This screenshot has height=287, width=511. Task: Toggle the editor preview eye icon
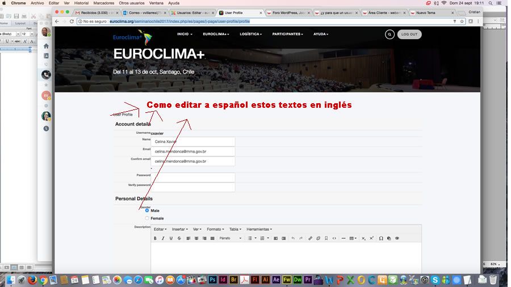397,238
